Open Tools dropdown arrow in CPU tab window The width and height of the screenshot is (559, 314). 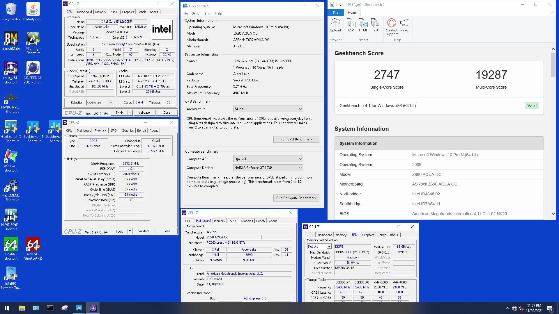point(130,113)
